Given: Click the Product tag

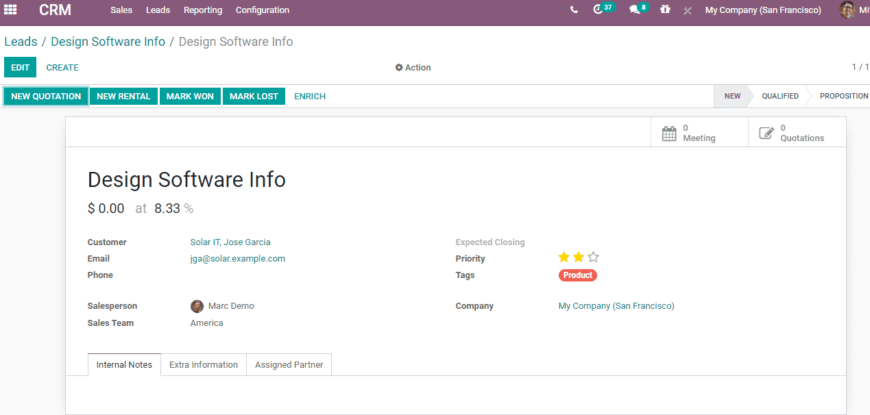Looking at the screenshot, I should (x=578, y=275).
